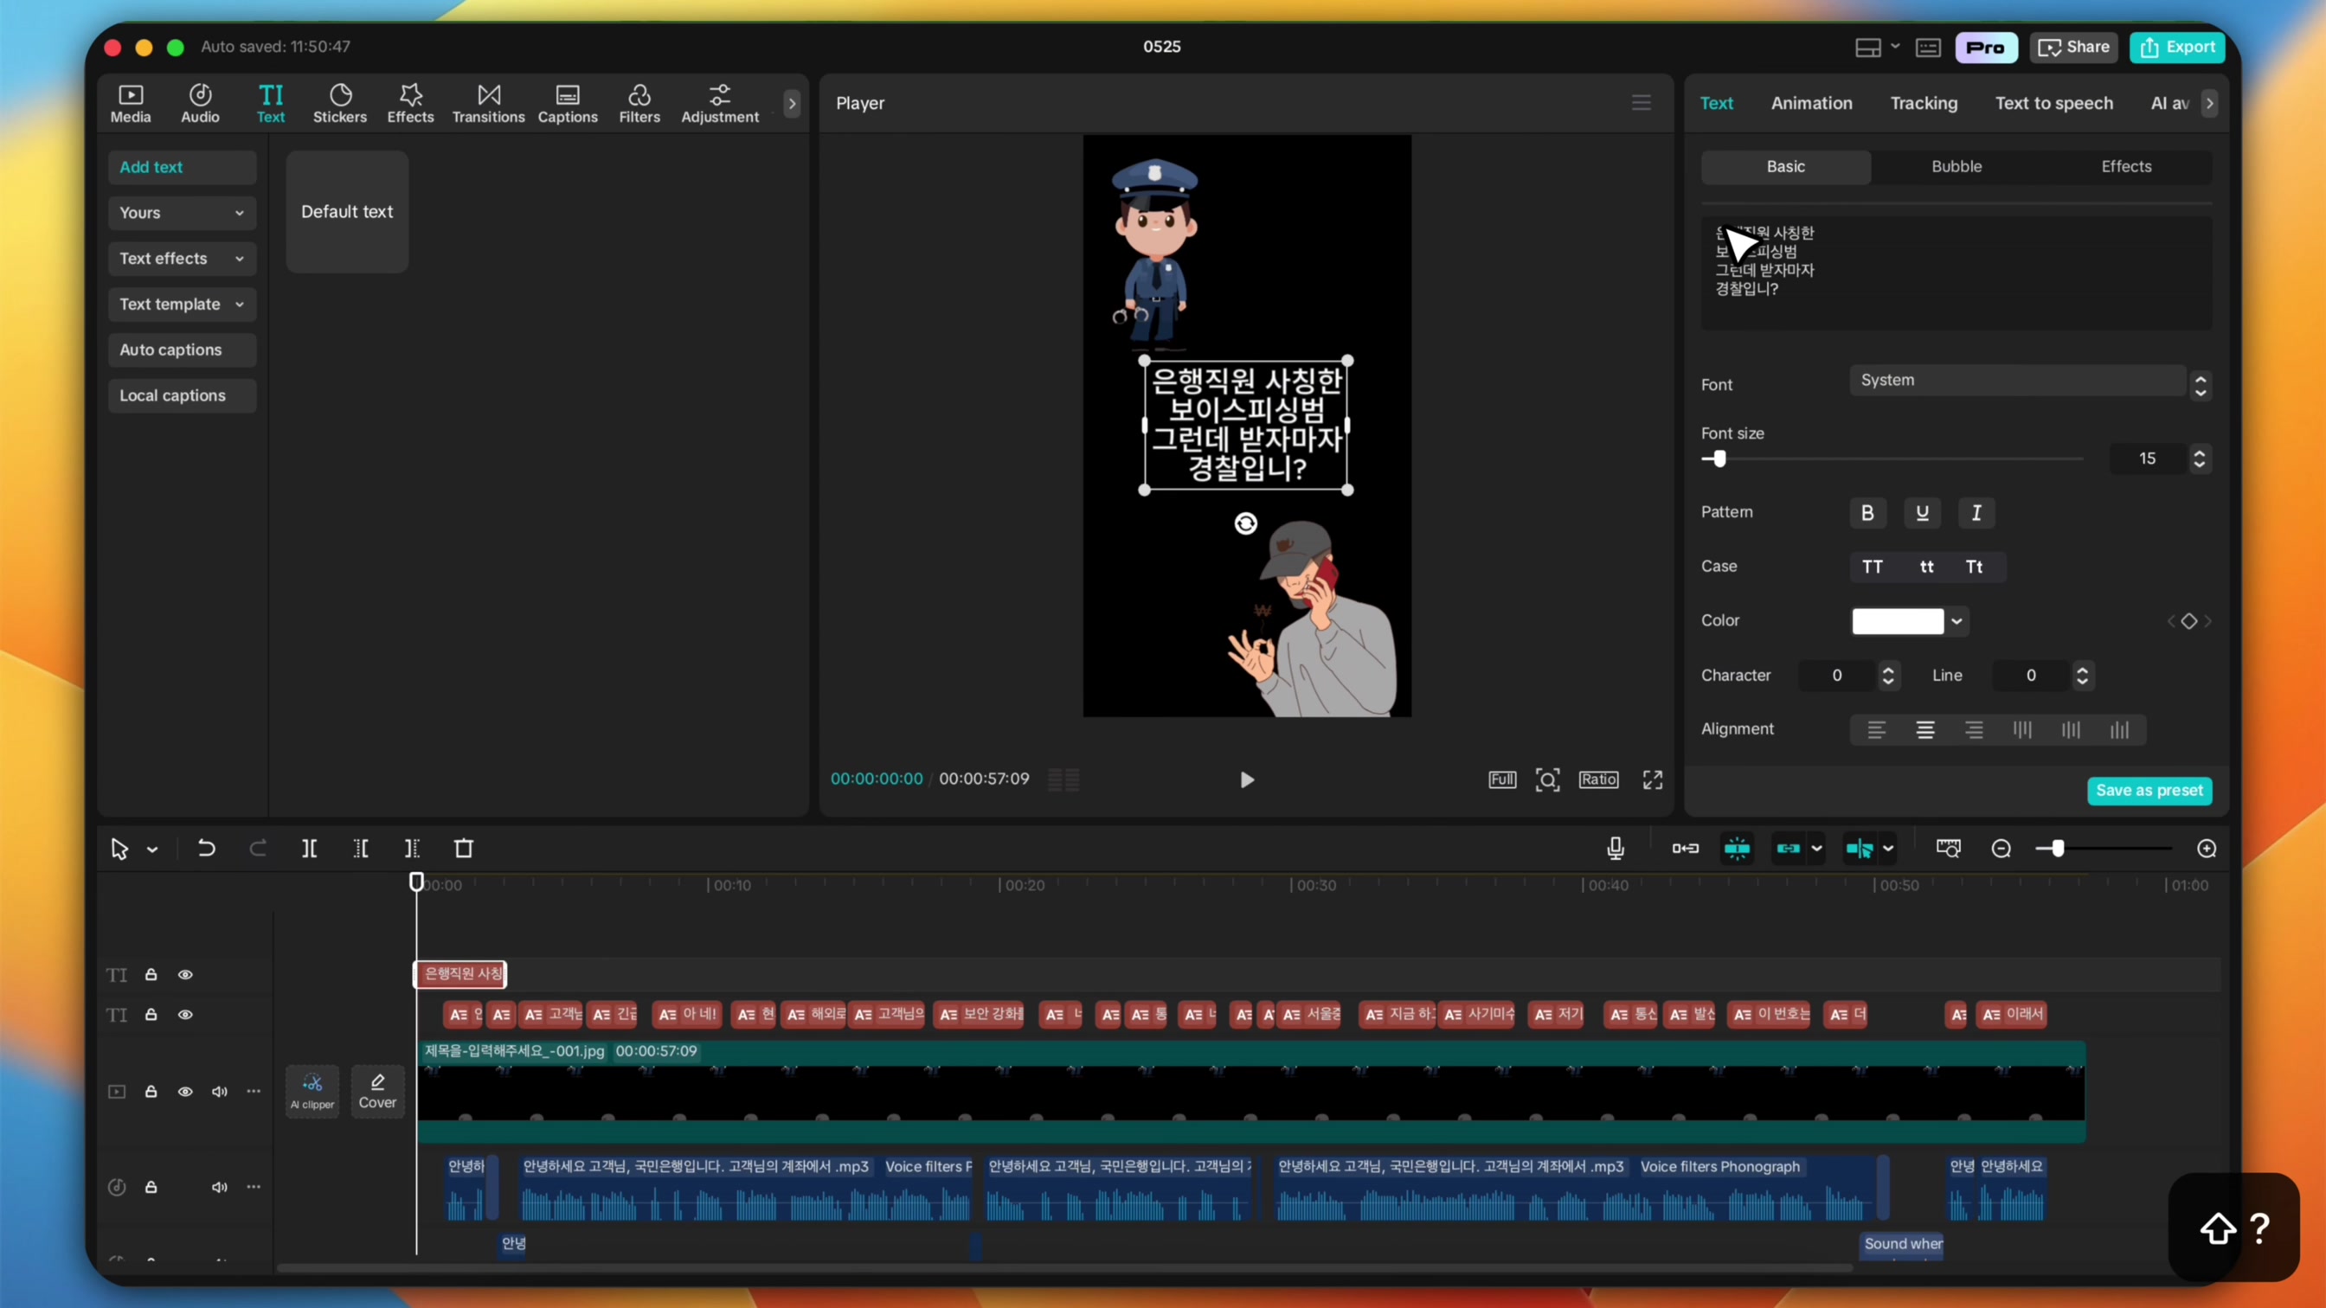Switch to the Tracking tab
The width and height of the screenshot is (2326, 1308).
[x=1924, y=103]
